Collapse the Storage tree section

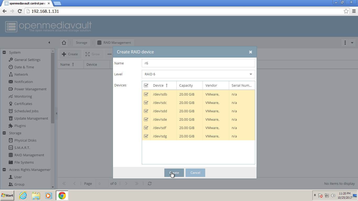(4, 133)
